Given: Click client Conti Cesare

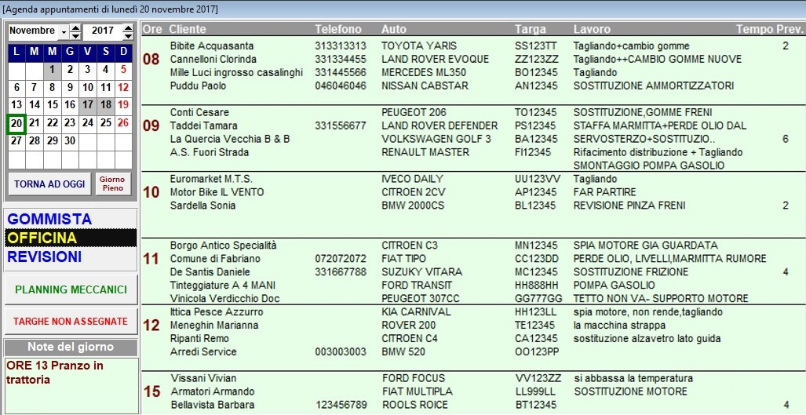Looking at the screenshot, I should click(x=199, y=112).
